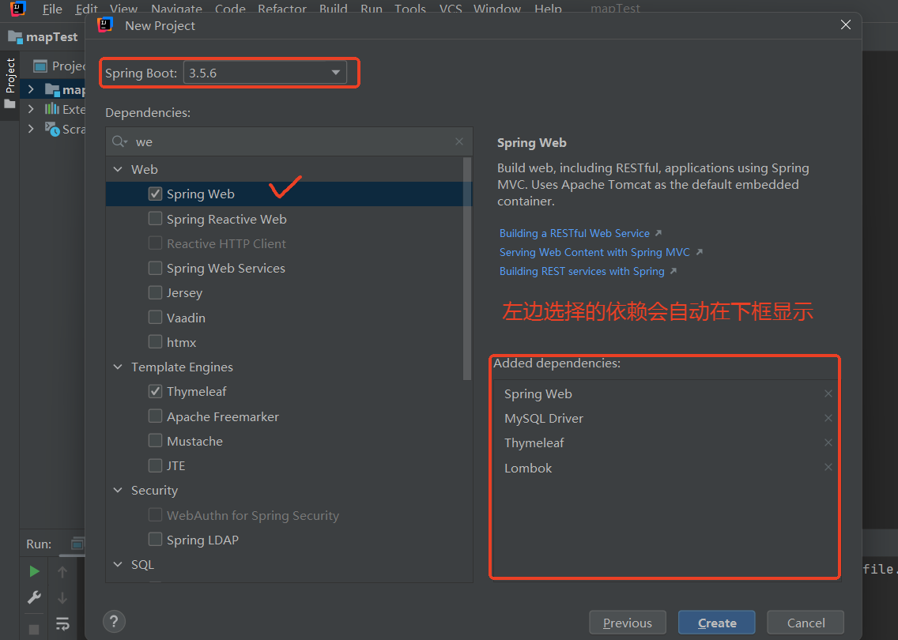Collapse the Template Engines group
The height and width of the screenshot is (640, 898).
tap(118, 367)
